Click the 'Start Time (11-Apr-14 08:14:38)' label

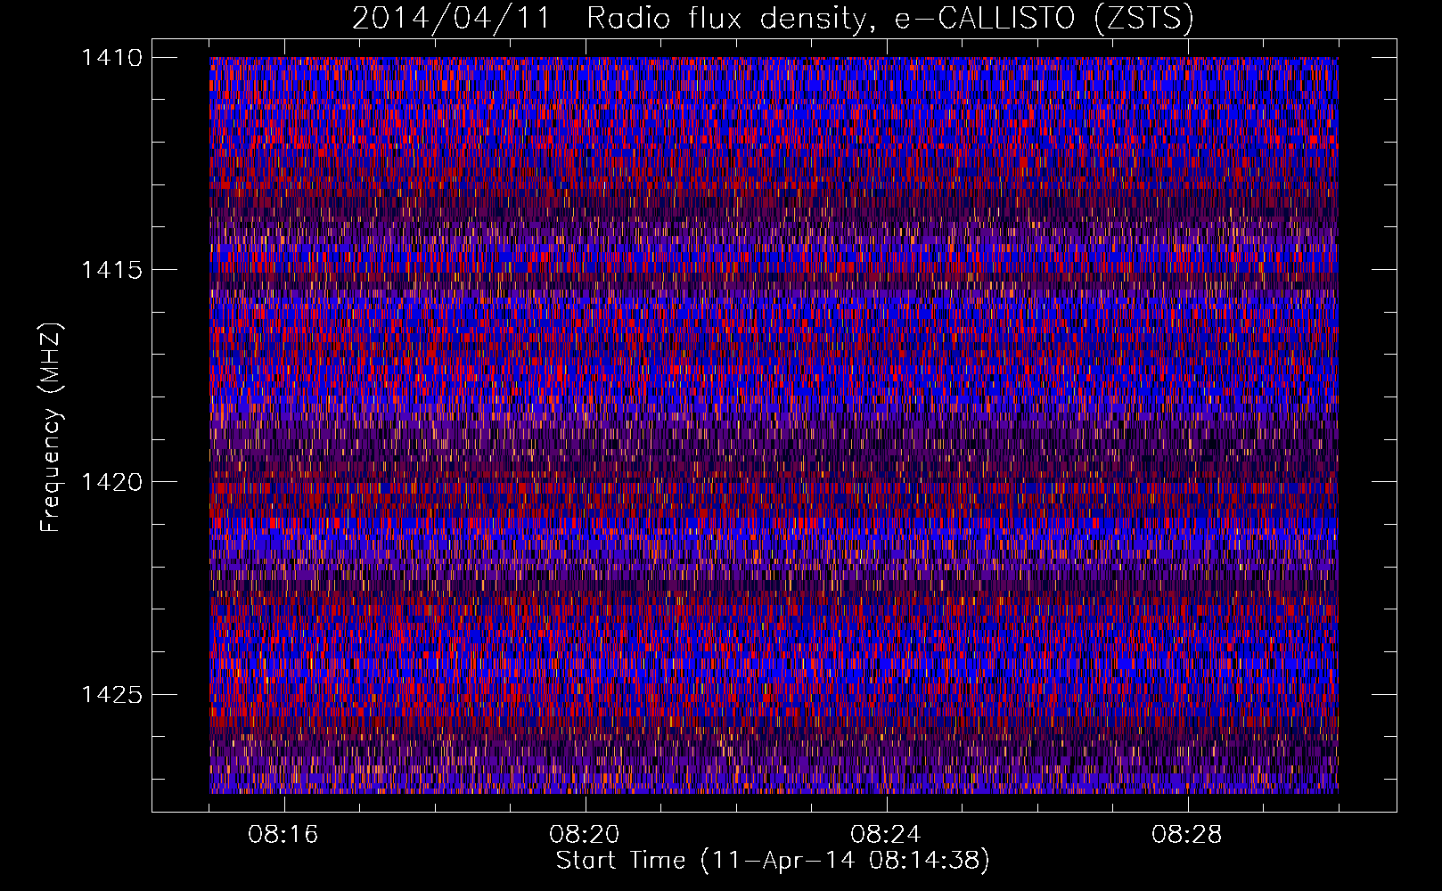tap(773, 861)
